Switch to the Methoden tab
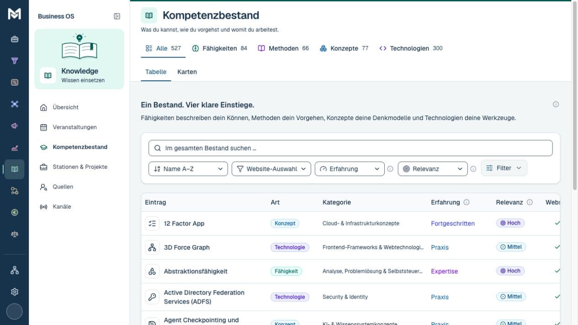The image size is (578, 325). [x=283, y=48]
